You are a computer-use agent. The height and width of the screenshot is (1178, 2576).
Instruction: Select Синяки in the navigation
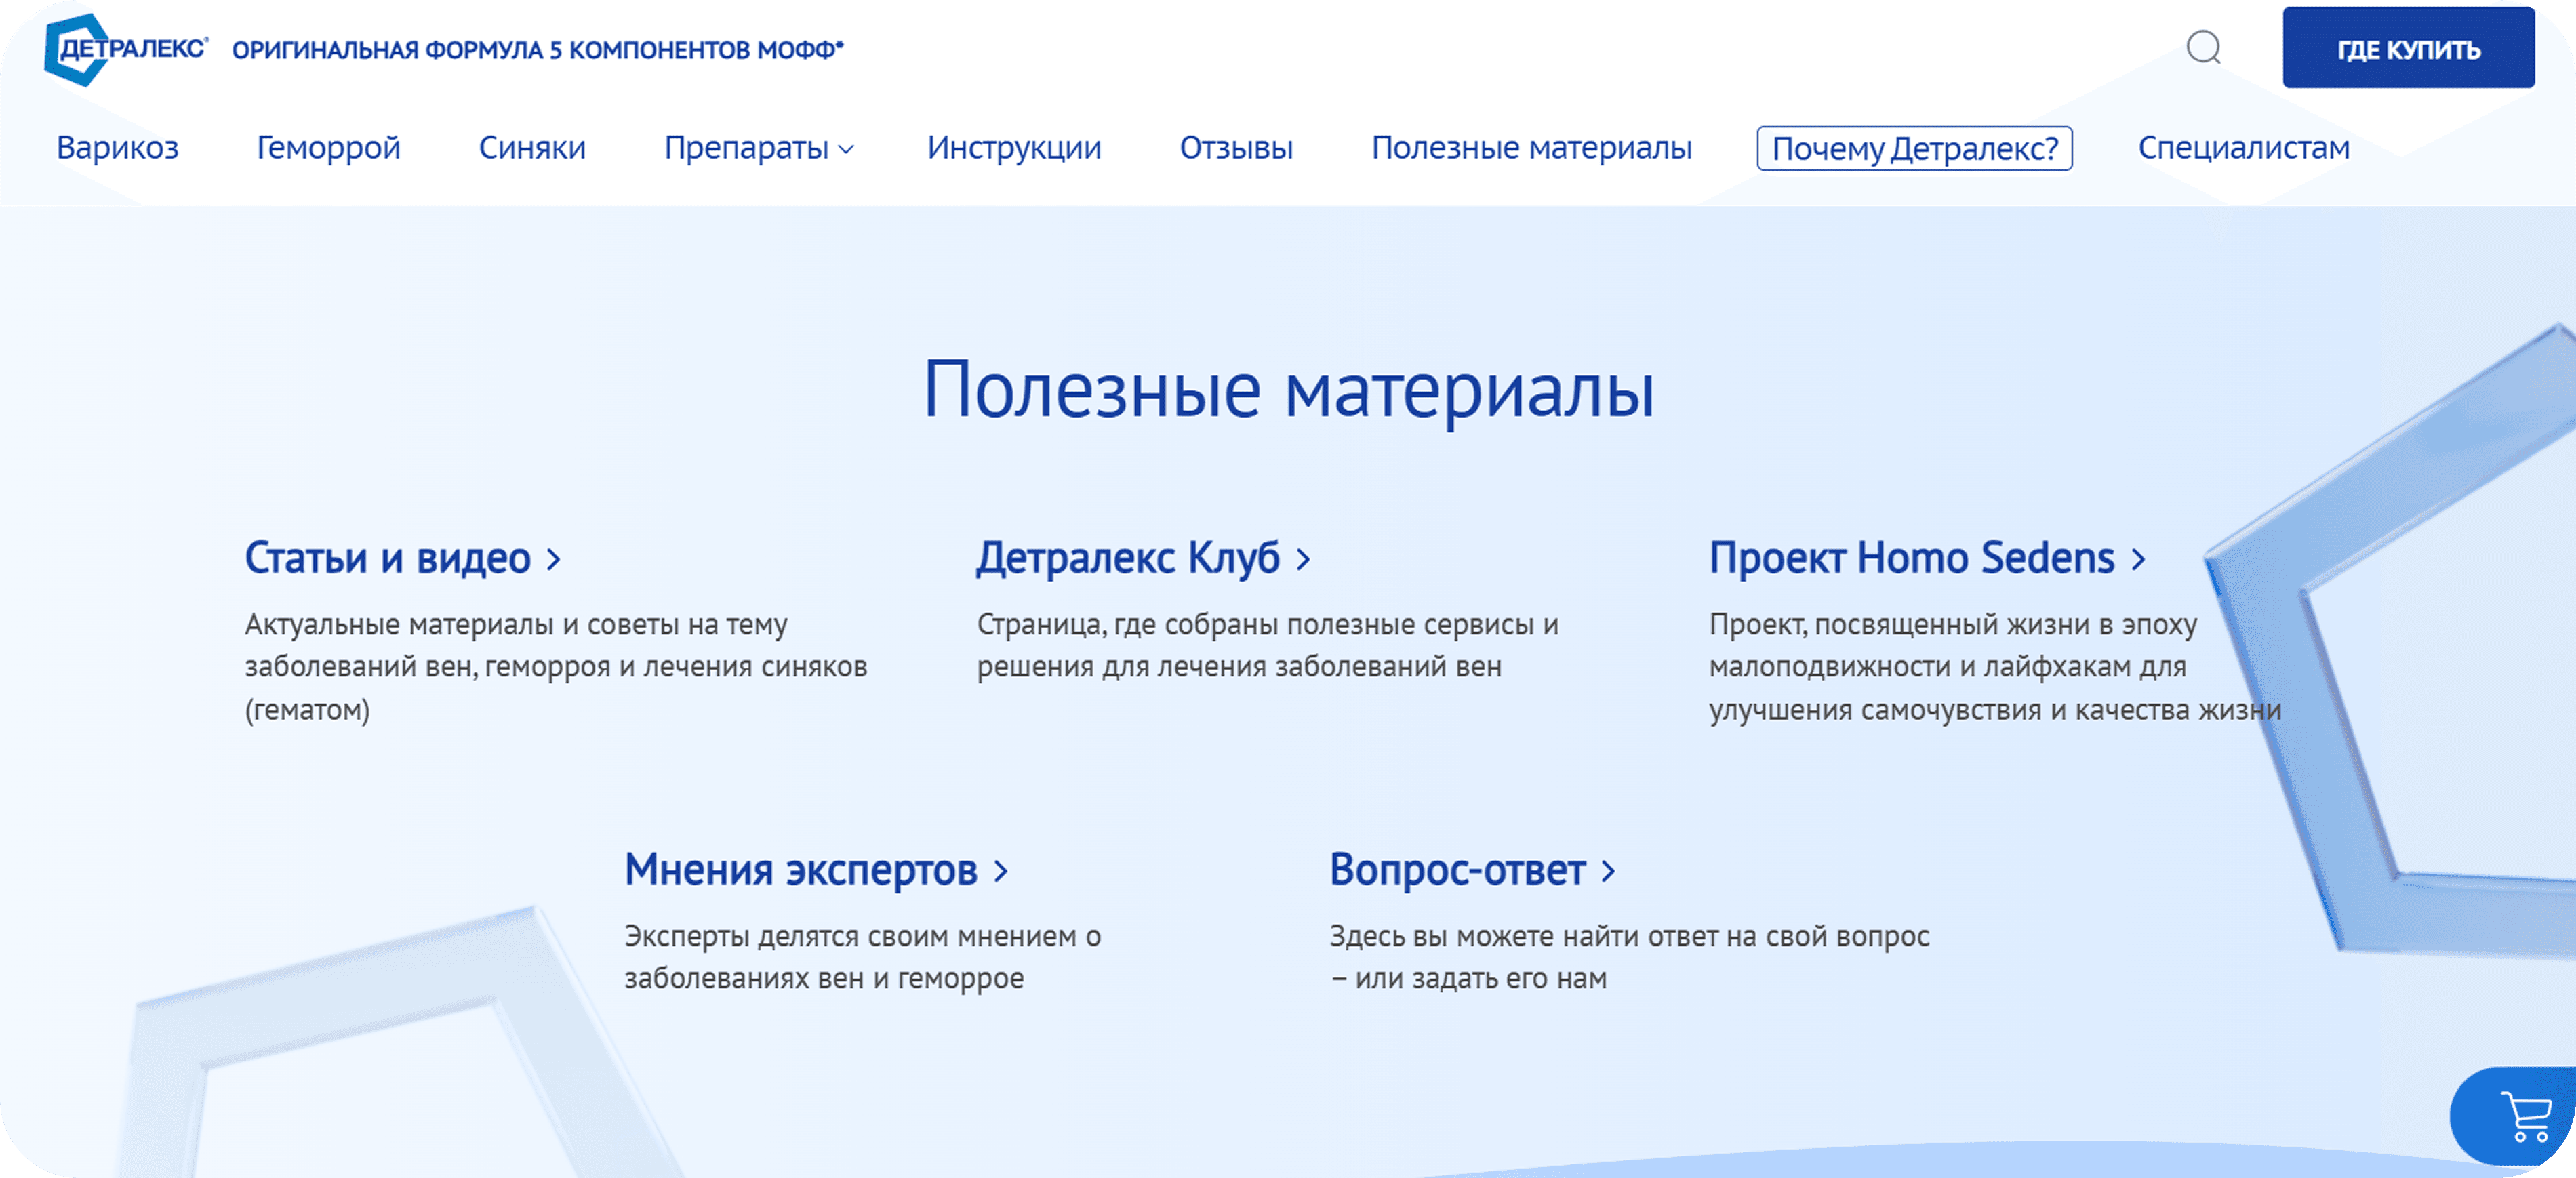point(532,148)
